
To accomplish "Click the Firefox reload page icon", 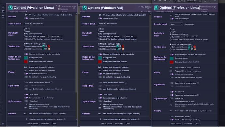I will [170, 1].
